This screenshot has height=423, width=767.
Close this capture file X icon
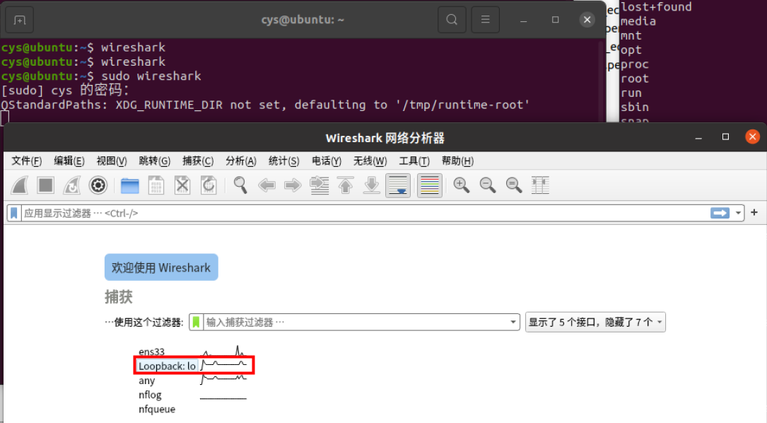coord(182,185)
